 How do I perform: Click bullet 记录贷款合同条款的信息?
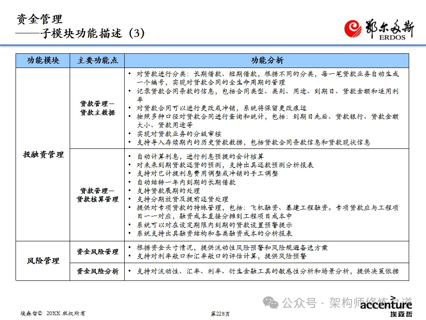point(268,95)
